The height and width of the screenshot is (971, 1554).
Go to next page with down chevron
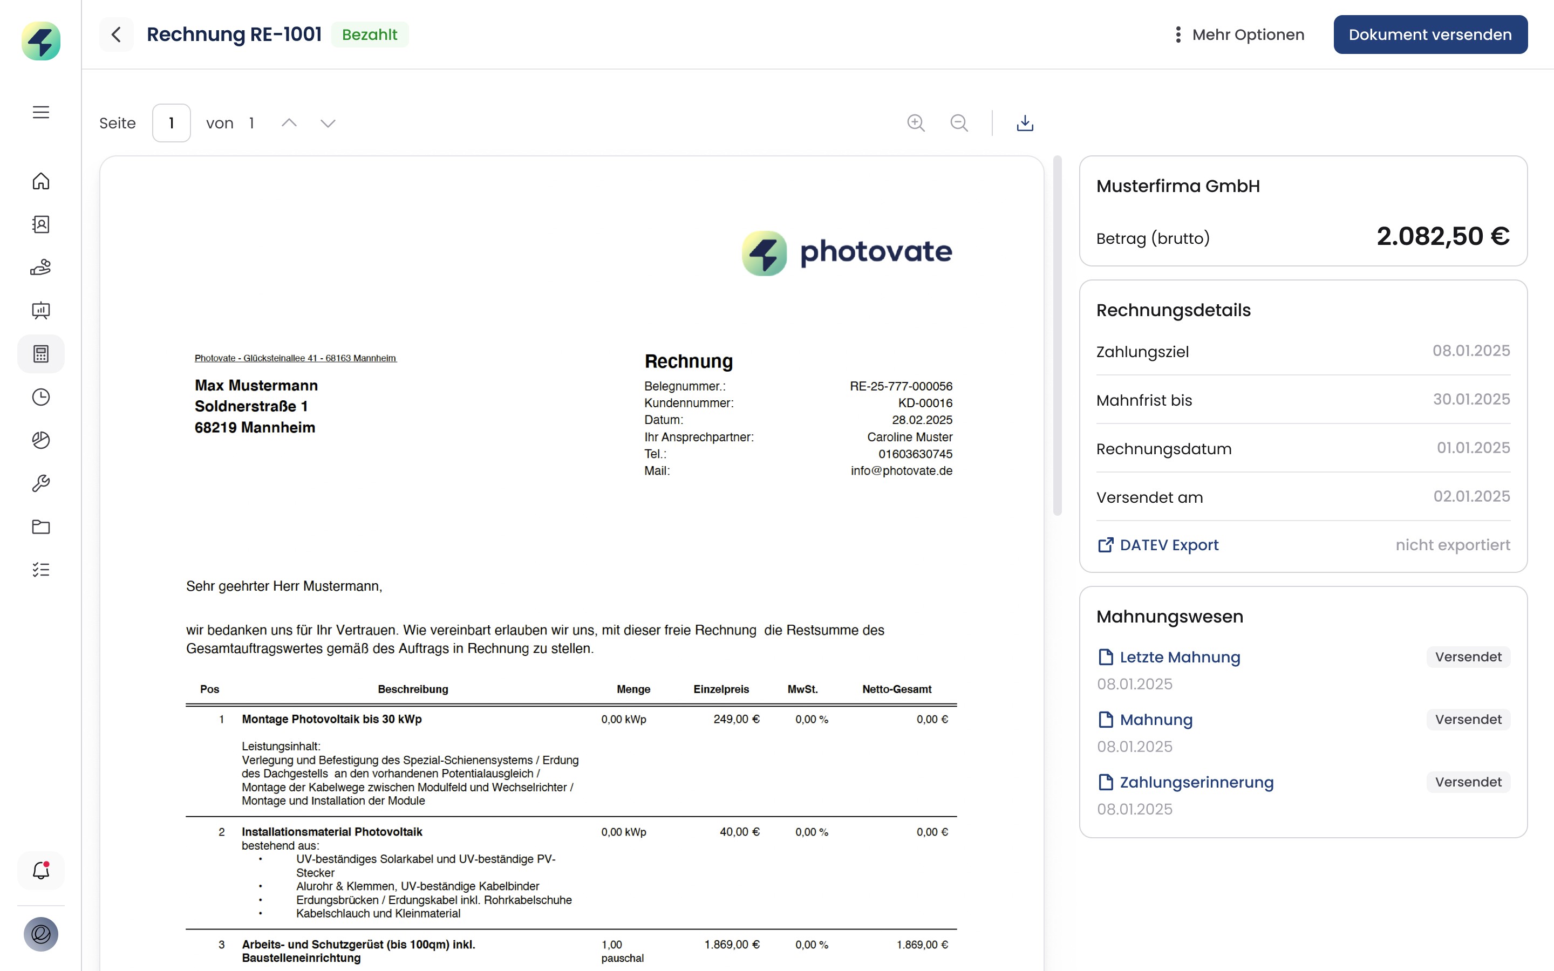click(328, 122)
